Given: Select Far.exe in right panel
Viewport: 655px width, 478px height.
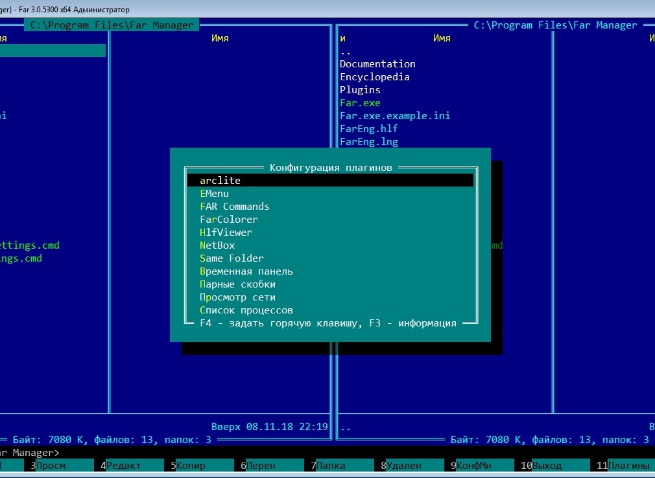Looking at the screenshot, I should (x=360, y=102).
